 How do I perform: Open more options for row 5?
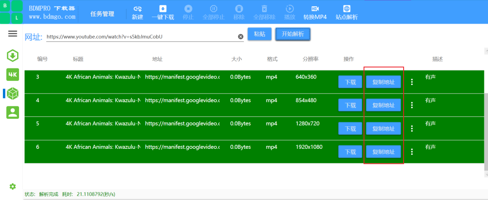coord(412,128)
